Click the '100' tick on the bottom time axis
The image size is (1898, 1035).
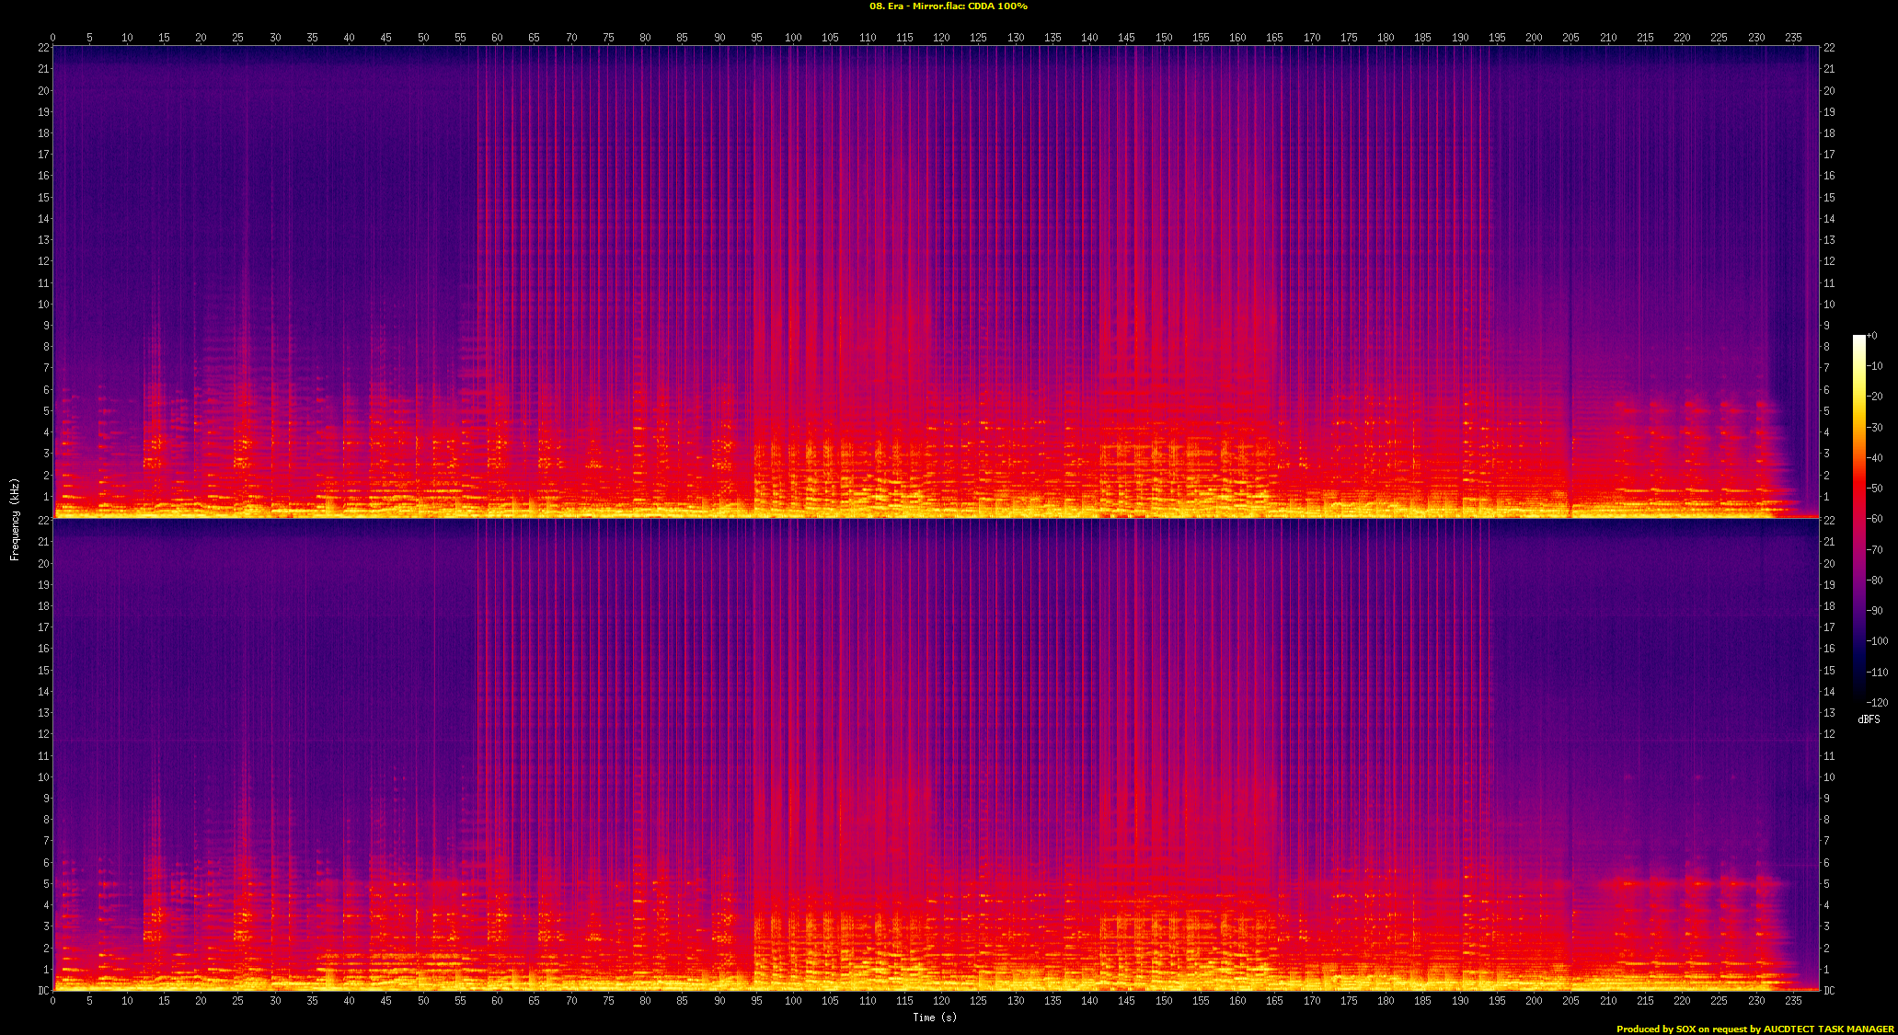click(793, 1001)
